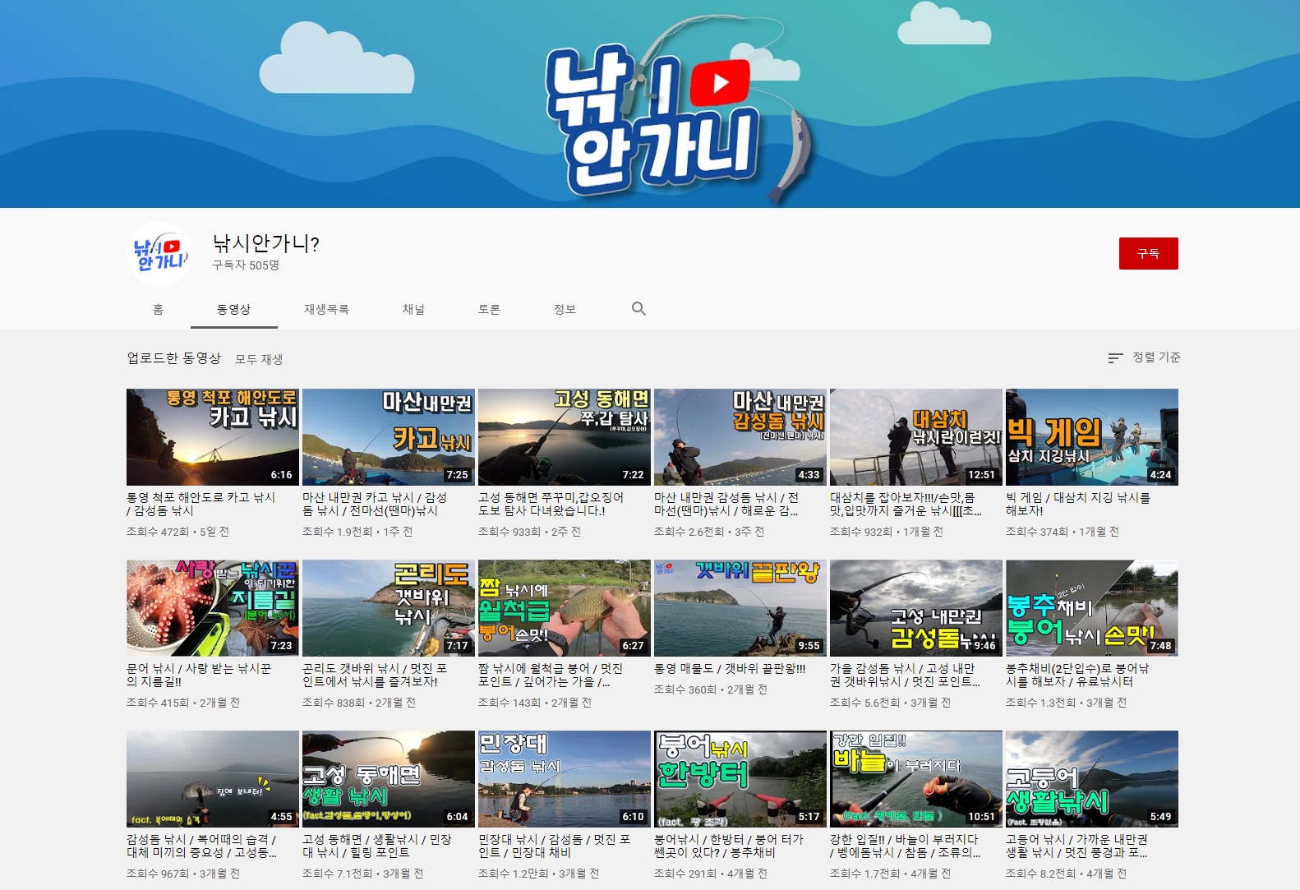This screenshot has height=890, width=1300.
Task: Click the channel search magnifier icon
Action: 638,309
